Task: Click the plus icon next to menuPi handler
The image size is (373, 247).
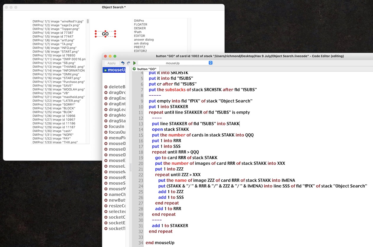Action: tap(106, 138)
